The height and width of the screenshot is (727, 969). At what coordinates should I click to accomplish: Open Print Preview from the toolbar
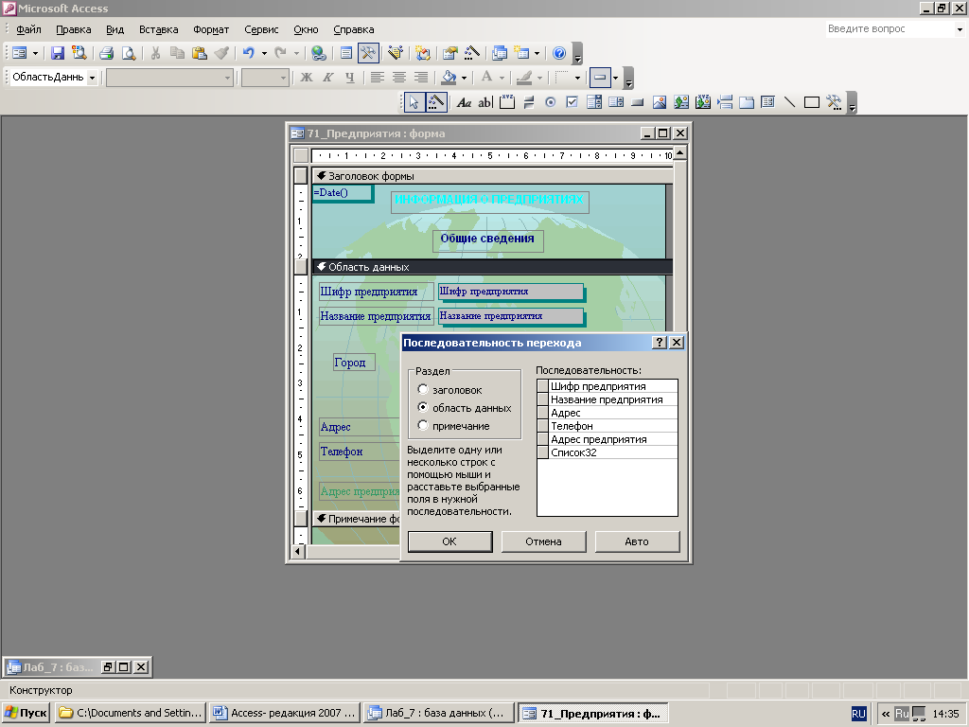pos(128,53)
